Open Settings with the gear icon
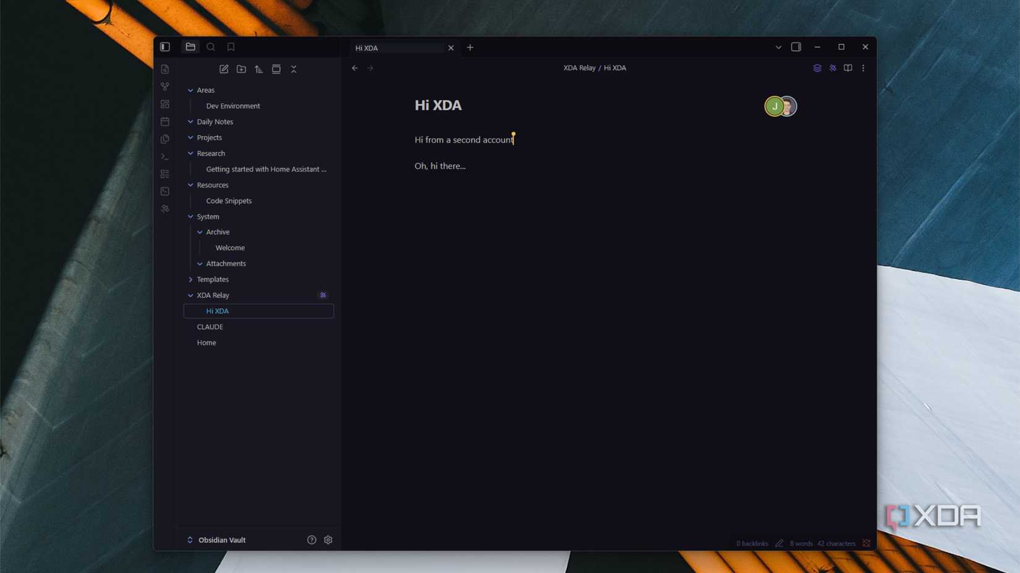The height and width of the screenshot is (573, 1020). pyautogui.click(x=328, y=540)
